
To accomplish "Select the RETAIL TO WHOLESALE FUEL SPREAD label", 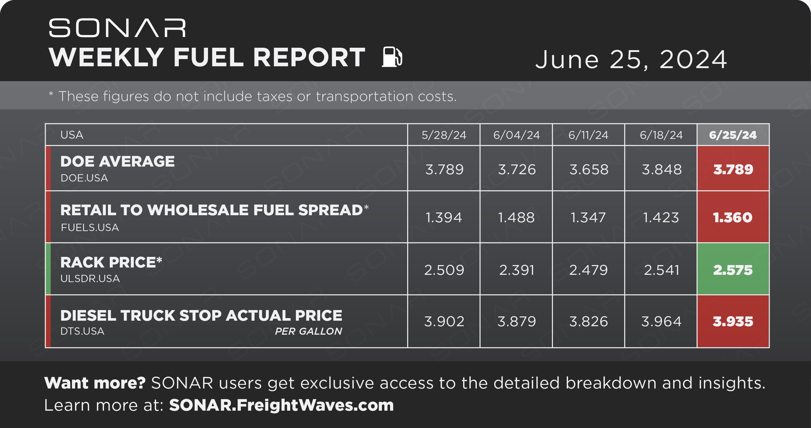I will click(x=214, y=210).
